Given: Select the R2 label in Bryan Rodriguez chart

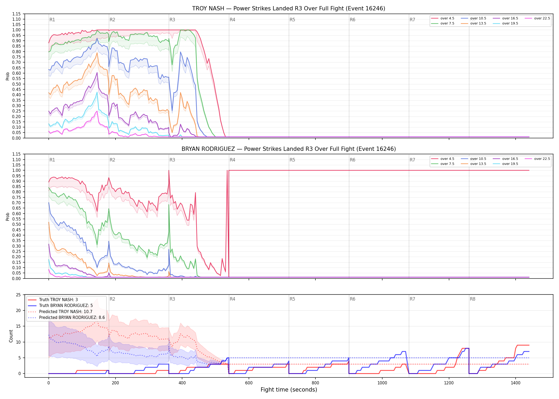Looking at the screenshot, I should (112, 160).
